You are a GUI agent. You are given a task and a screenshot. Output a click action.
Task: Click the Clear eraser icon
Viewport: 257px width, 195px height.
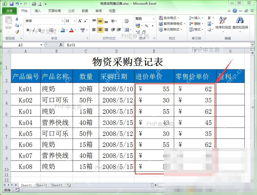click(209, 30)
